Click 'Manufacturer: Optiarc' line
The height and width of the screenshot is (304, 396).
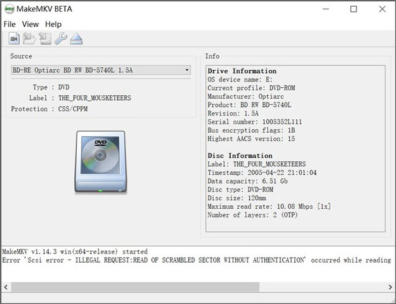coord(246,96)
